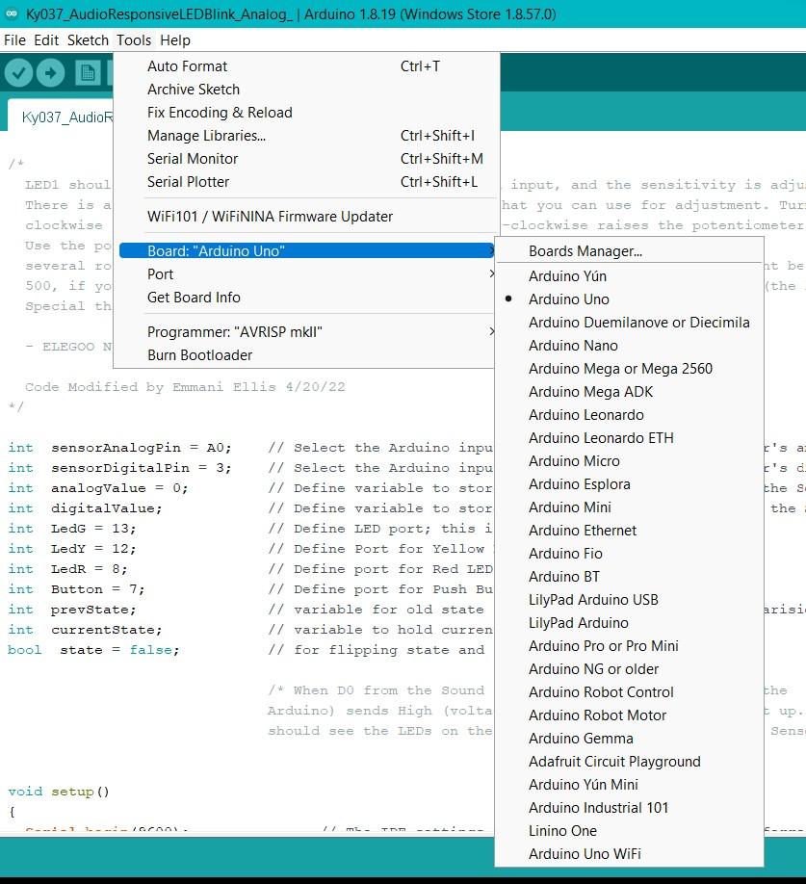Select Arduino Uno WiFi board

pos(629,854)
